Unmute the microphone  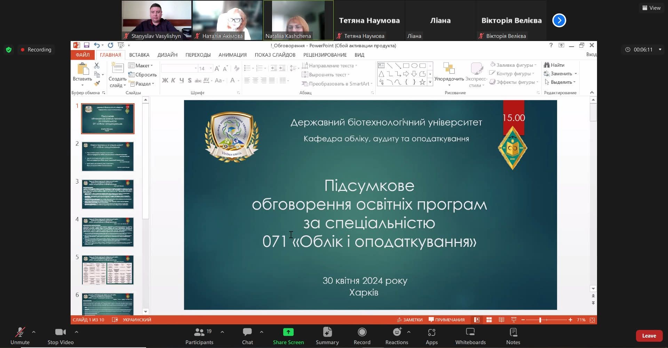pos(20,336)
